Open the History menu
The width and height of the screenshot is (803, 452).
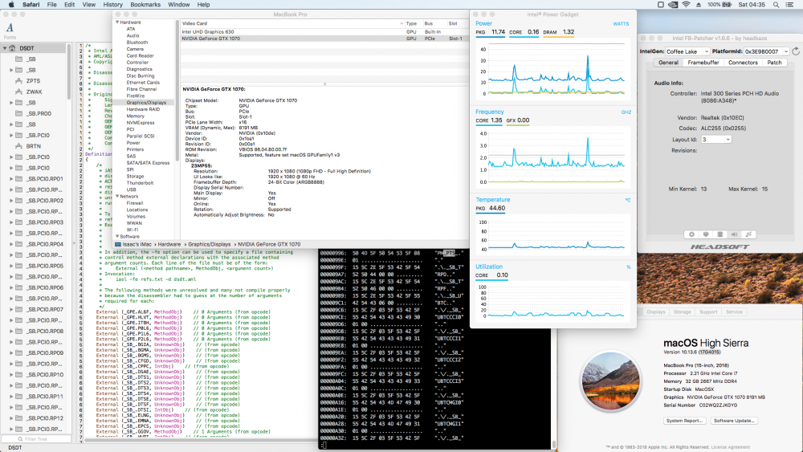pos(112,5)
